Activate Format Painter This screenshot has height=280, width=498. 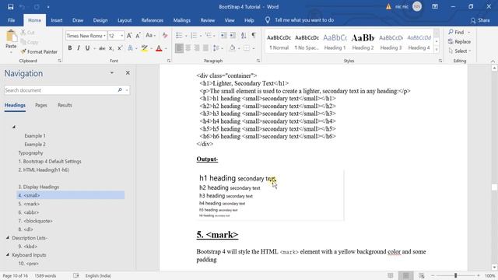click(39, 51)
